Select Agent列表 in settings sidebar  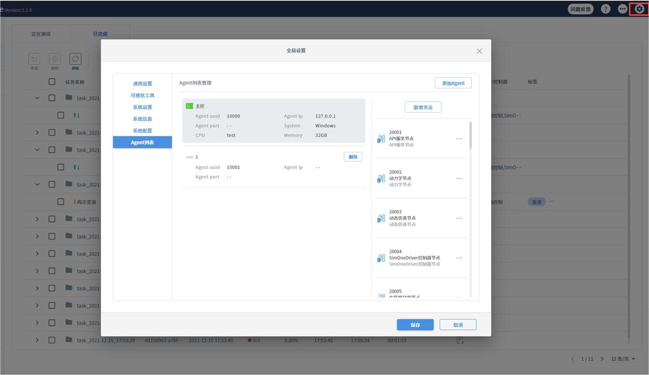point(143,142)
